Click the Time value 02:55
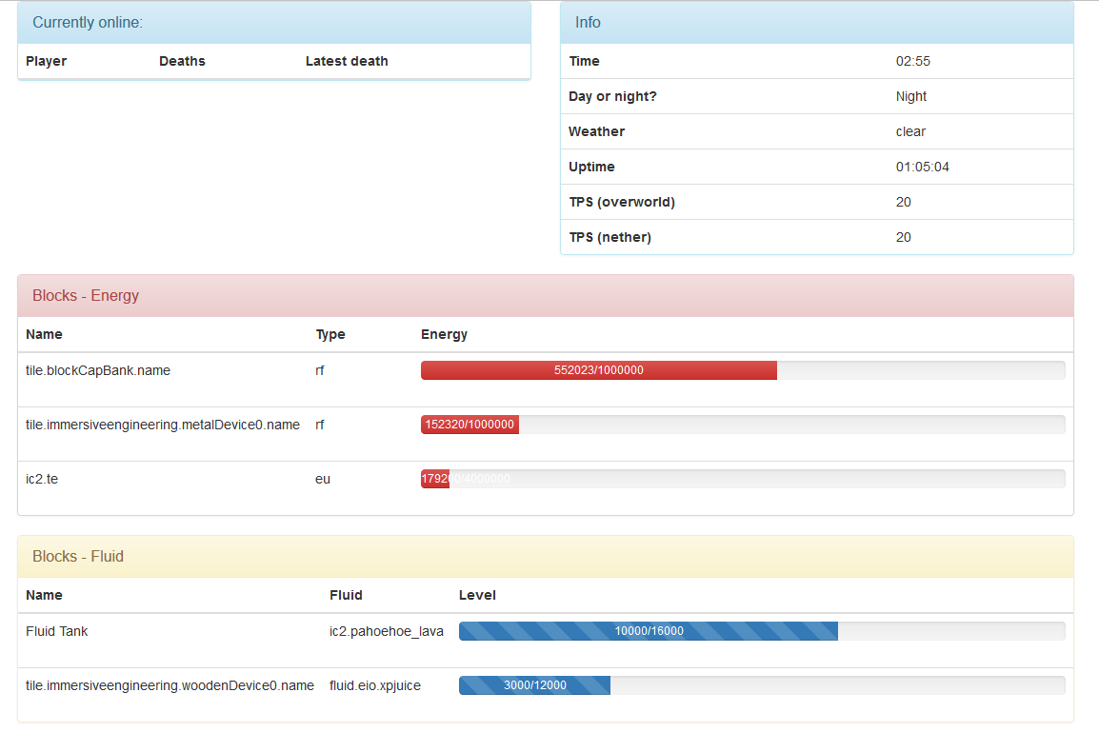1099x752 pixels. point(912,61)
